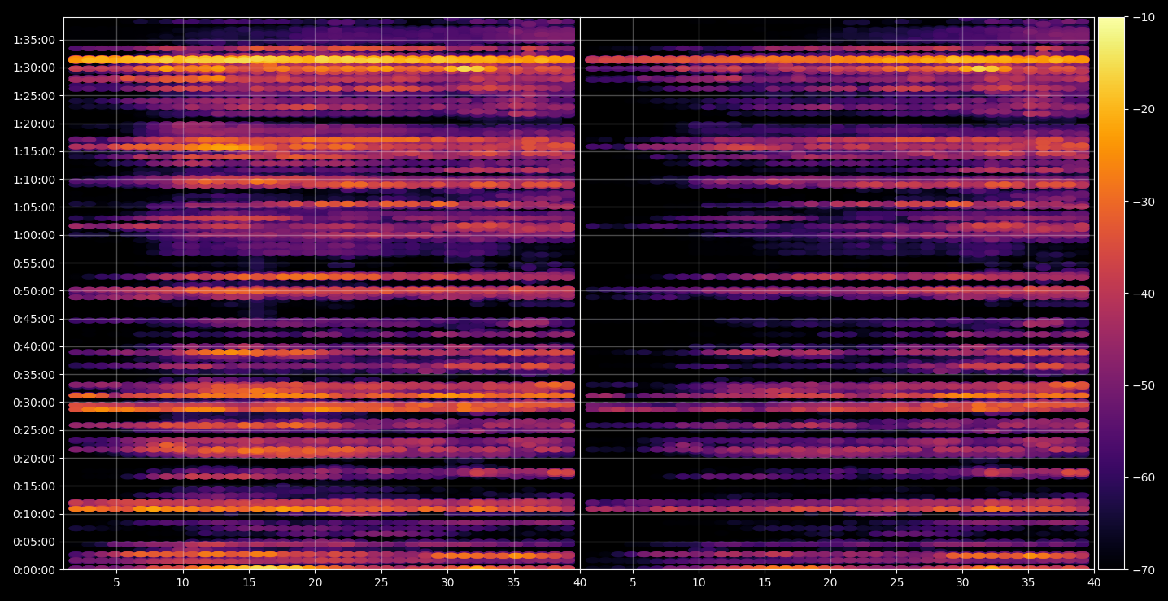1168x601 pixels.
Task: Click x-axis label 20 of the second heatmap
Action: [830, 582]
